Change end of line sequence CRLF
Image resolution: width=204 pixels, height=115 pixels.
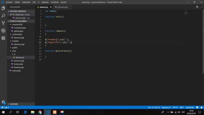[x=181, y=107]
